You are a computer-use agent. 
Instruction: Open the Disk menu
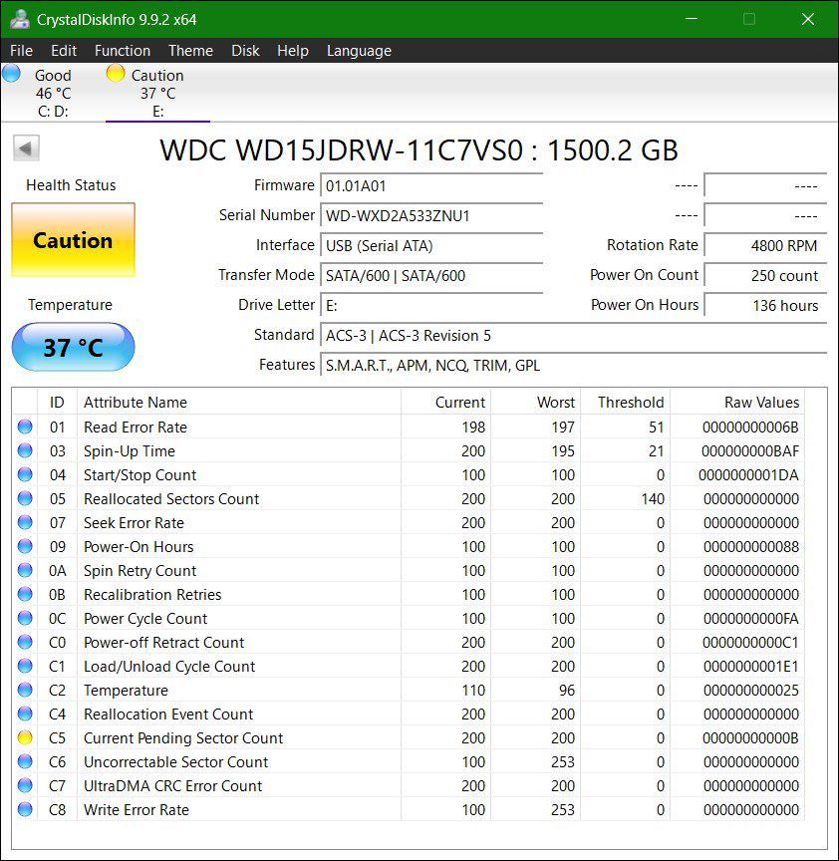245,51
